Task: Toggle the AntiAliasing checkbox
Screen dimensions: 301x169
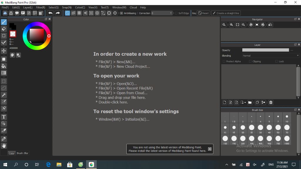Action: (x=121, y=13)
